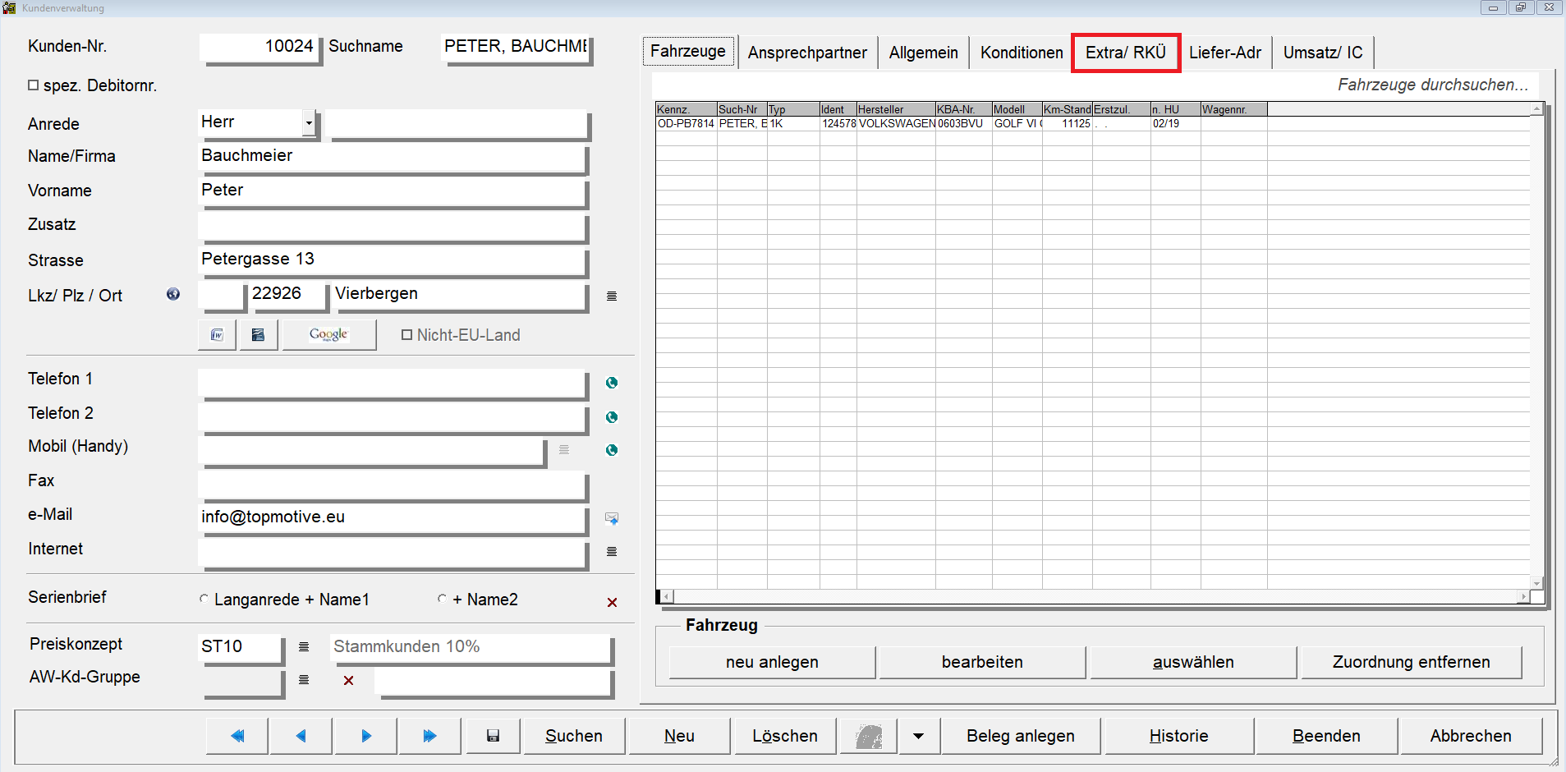1566x772 pixels.
Task: Click the Plz field 22926
Action: coord(288,295)
